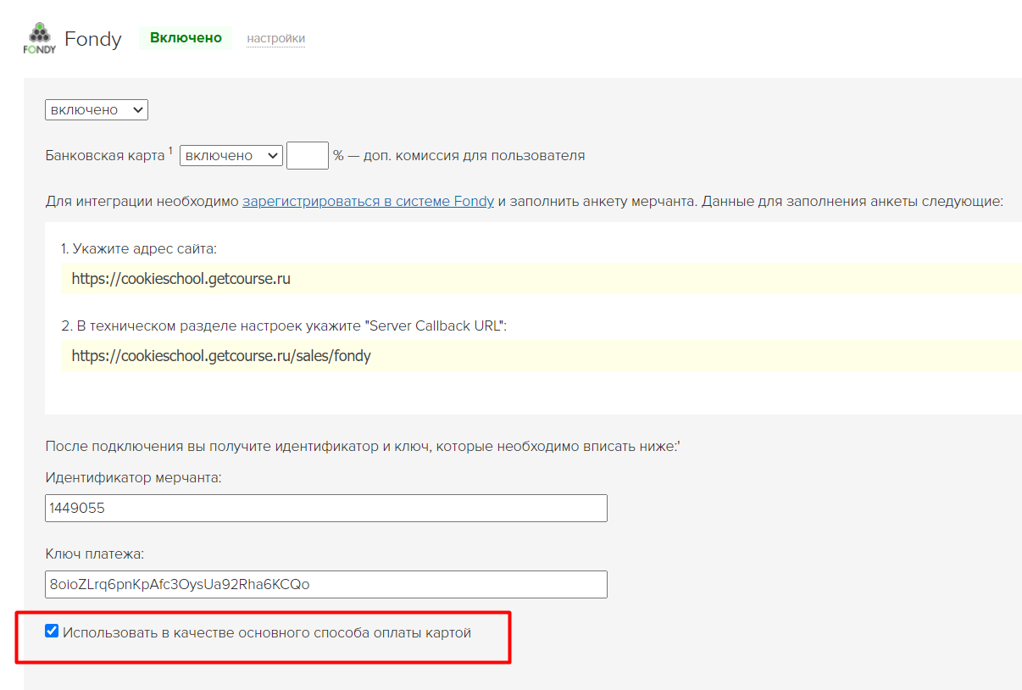Click the Fondy title text

pyautogui.click(x=93, y=39)
